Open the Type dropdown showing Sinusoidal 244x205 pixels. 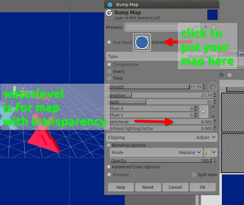coord(162,56)
